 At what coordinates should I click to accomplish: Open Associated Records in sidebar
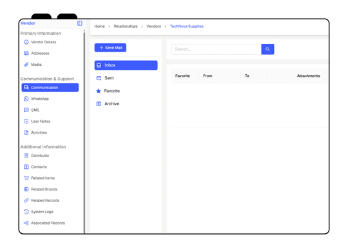50,223
